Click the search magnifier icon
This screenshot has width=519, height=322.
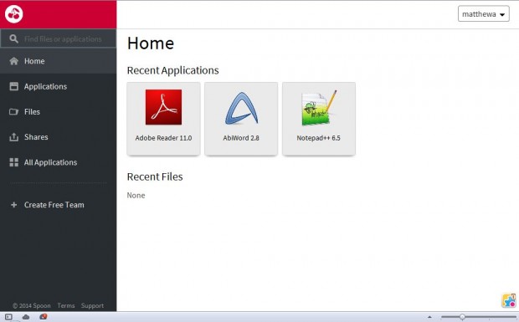[13, 38]
